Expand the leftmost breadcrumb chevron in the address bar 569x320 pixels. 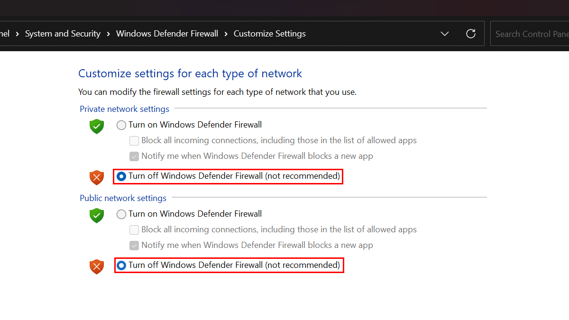pos(17,34)
